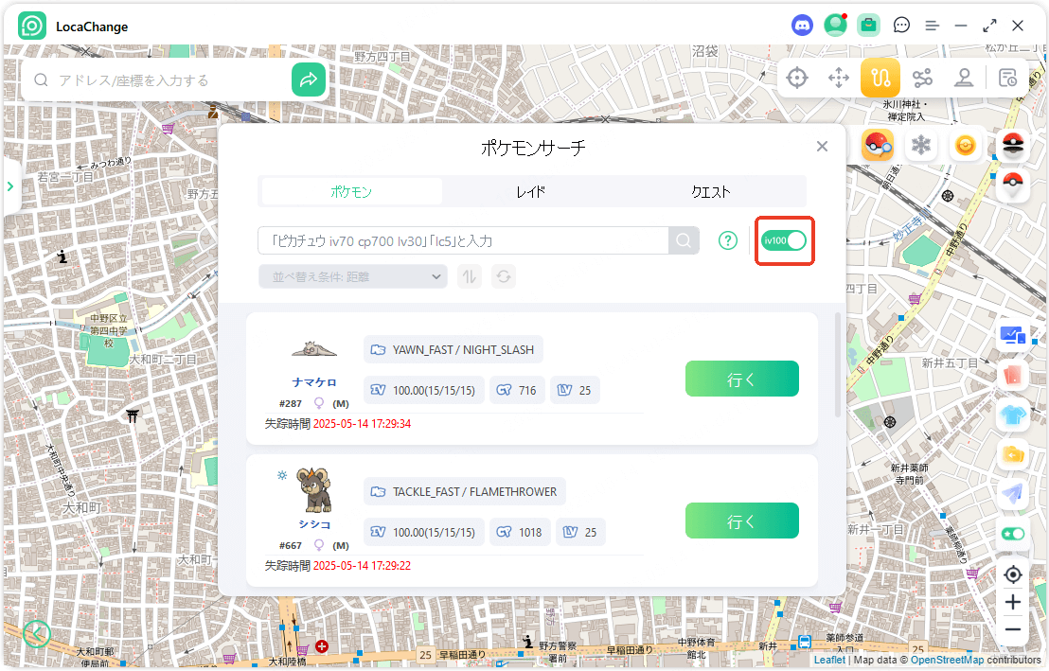
Task: Switch to the ポケモン tab
Action: tap(351, 192)
